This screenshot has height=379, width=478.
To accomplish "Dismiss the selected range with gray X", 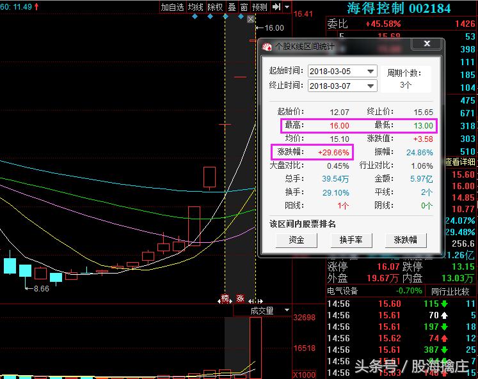I will (251, 19).
